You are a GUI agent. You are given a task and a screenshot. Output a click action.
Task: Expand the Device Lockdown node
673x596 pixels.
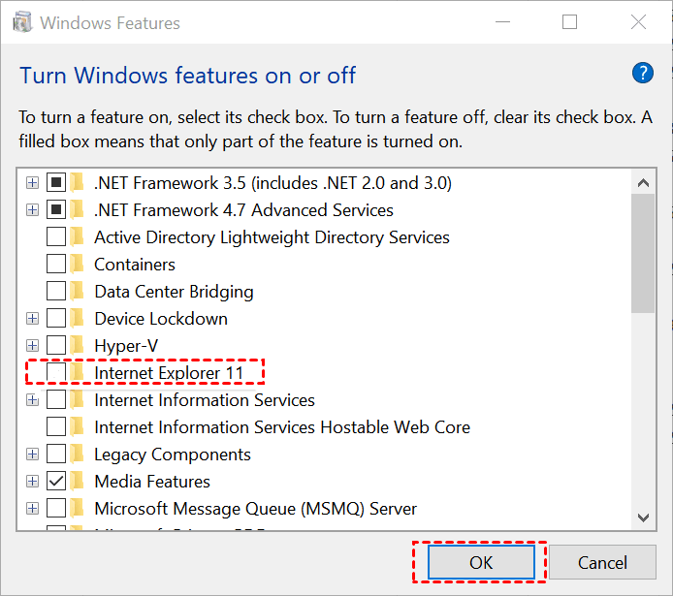32,319
